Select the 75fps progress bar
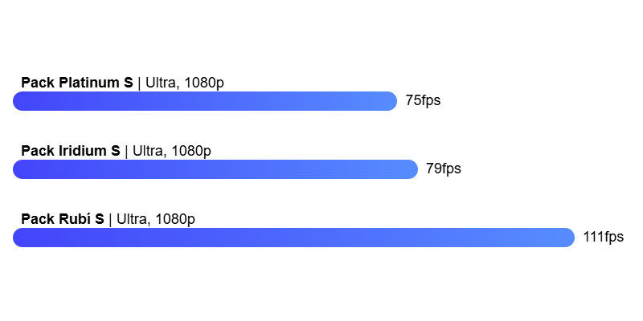 (x=205, y=101)
